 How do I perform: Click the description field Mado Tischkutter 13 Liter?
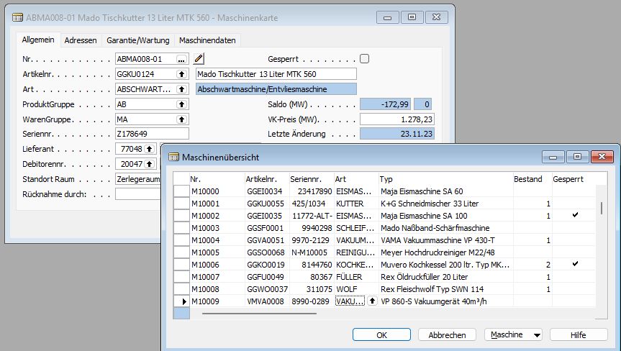click(x=276, y=74)
